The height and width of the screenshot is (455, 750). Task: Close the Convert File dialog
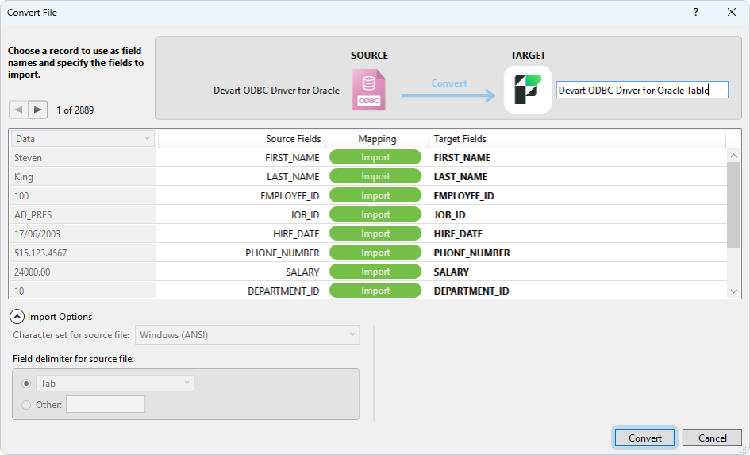[731, 13]
